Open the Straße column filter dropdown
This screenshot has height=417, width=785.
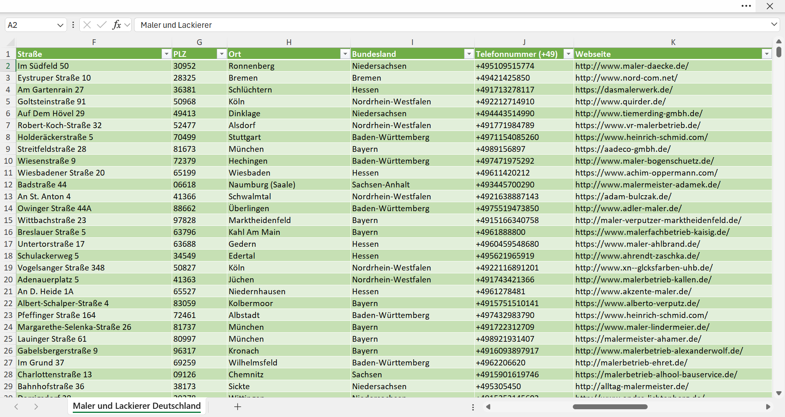(166, 54)
